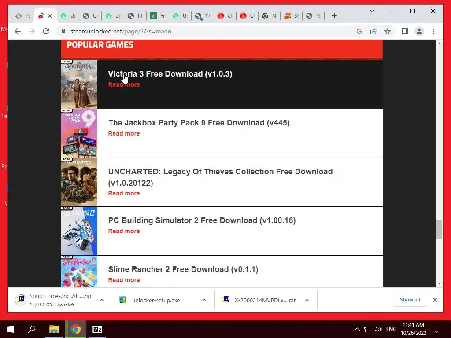The image size is (451, 338).
Task: Open PC Building Simulator 2 title
Action: click(x=202, y=220)
